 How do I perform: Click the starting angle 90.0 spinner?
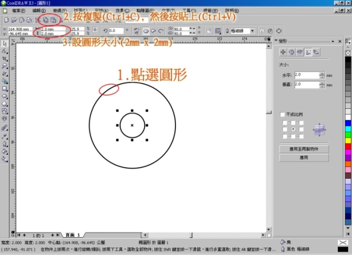[192, 29]
